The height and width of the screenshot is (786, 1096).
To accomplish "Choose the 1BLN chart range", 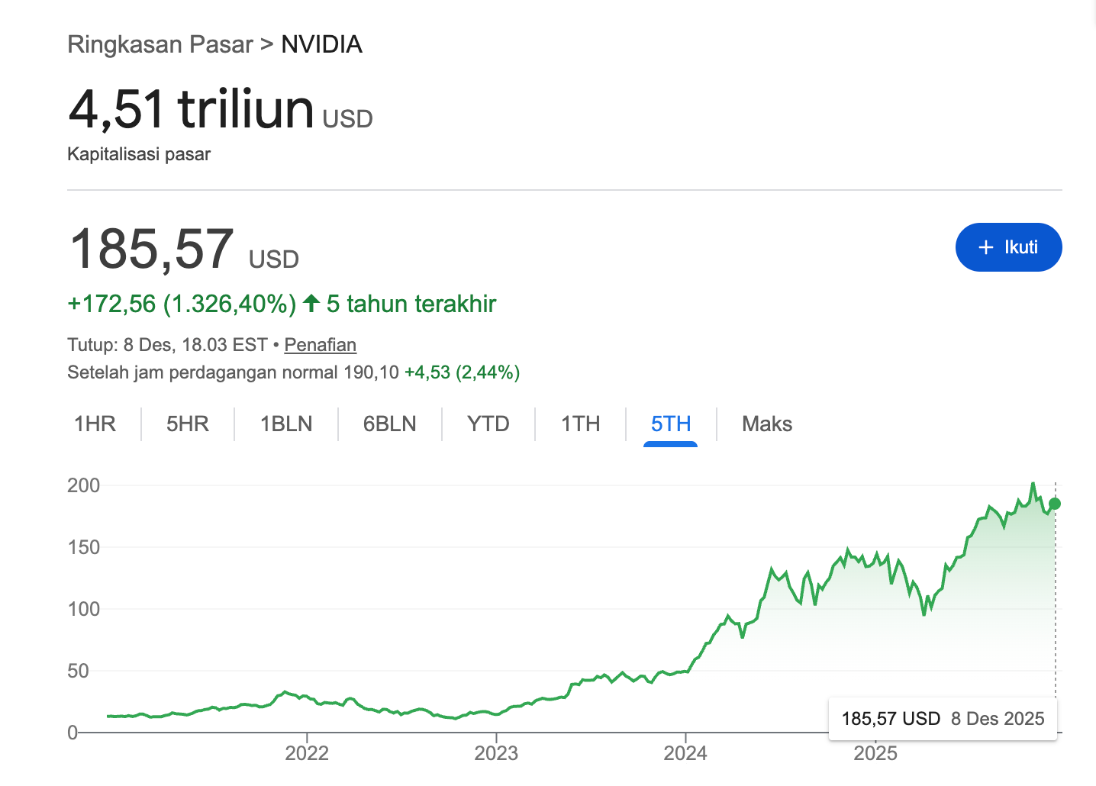I will 286,424.
